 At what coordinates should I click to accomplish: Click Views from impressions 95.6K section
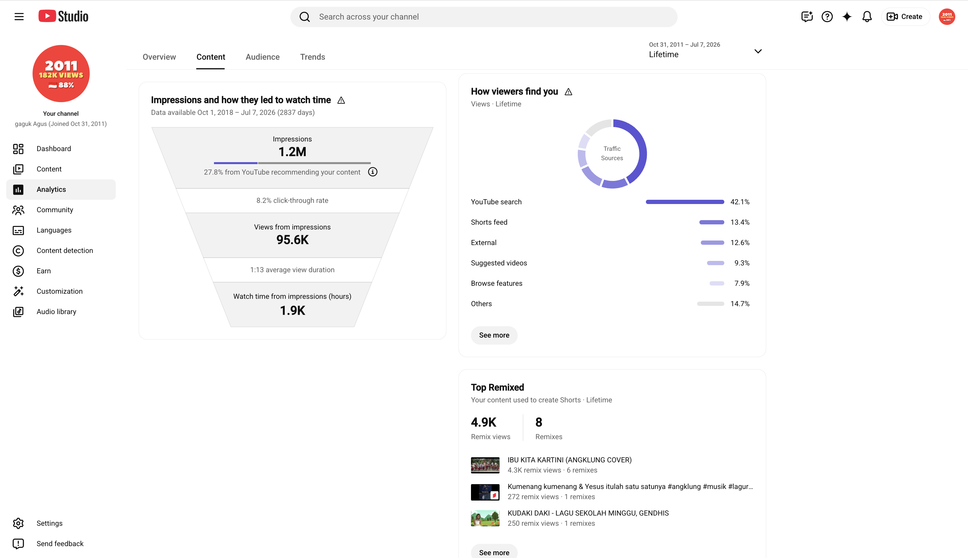(x=292, y=235)
